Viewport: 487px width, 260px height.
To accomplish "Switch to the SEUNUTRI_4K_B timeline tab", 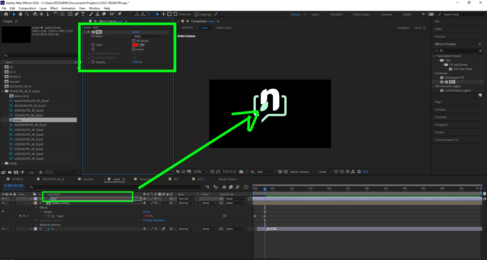I will coord(53,179).
